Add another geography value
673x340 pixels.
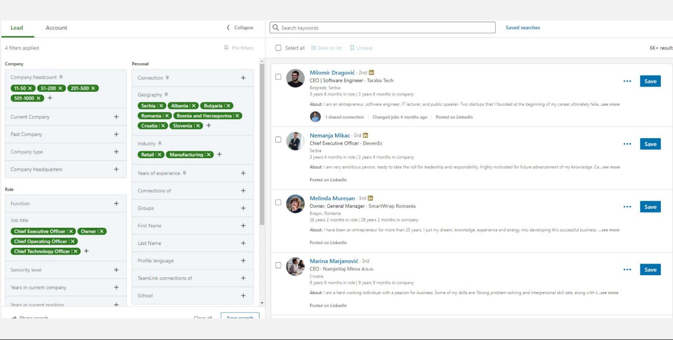[x=209, y=125]
